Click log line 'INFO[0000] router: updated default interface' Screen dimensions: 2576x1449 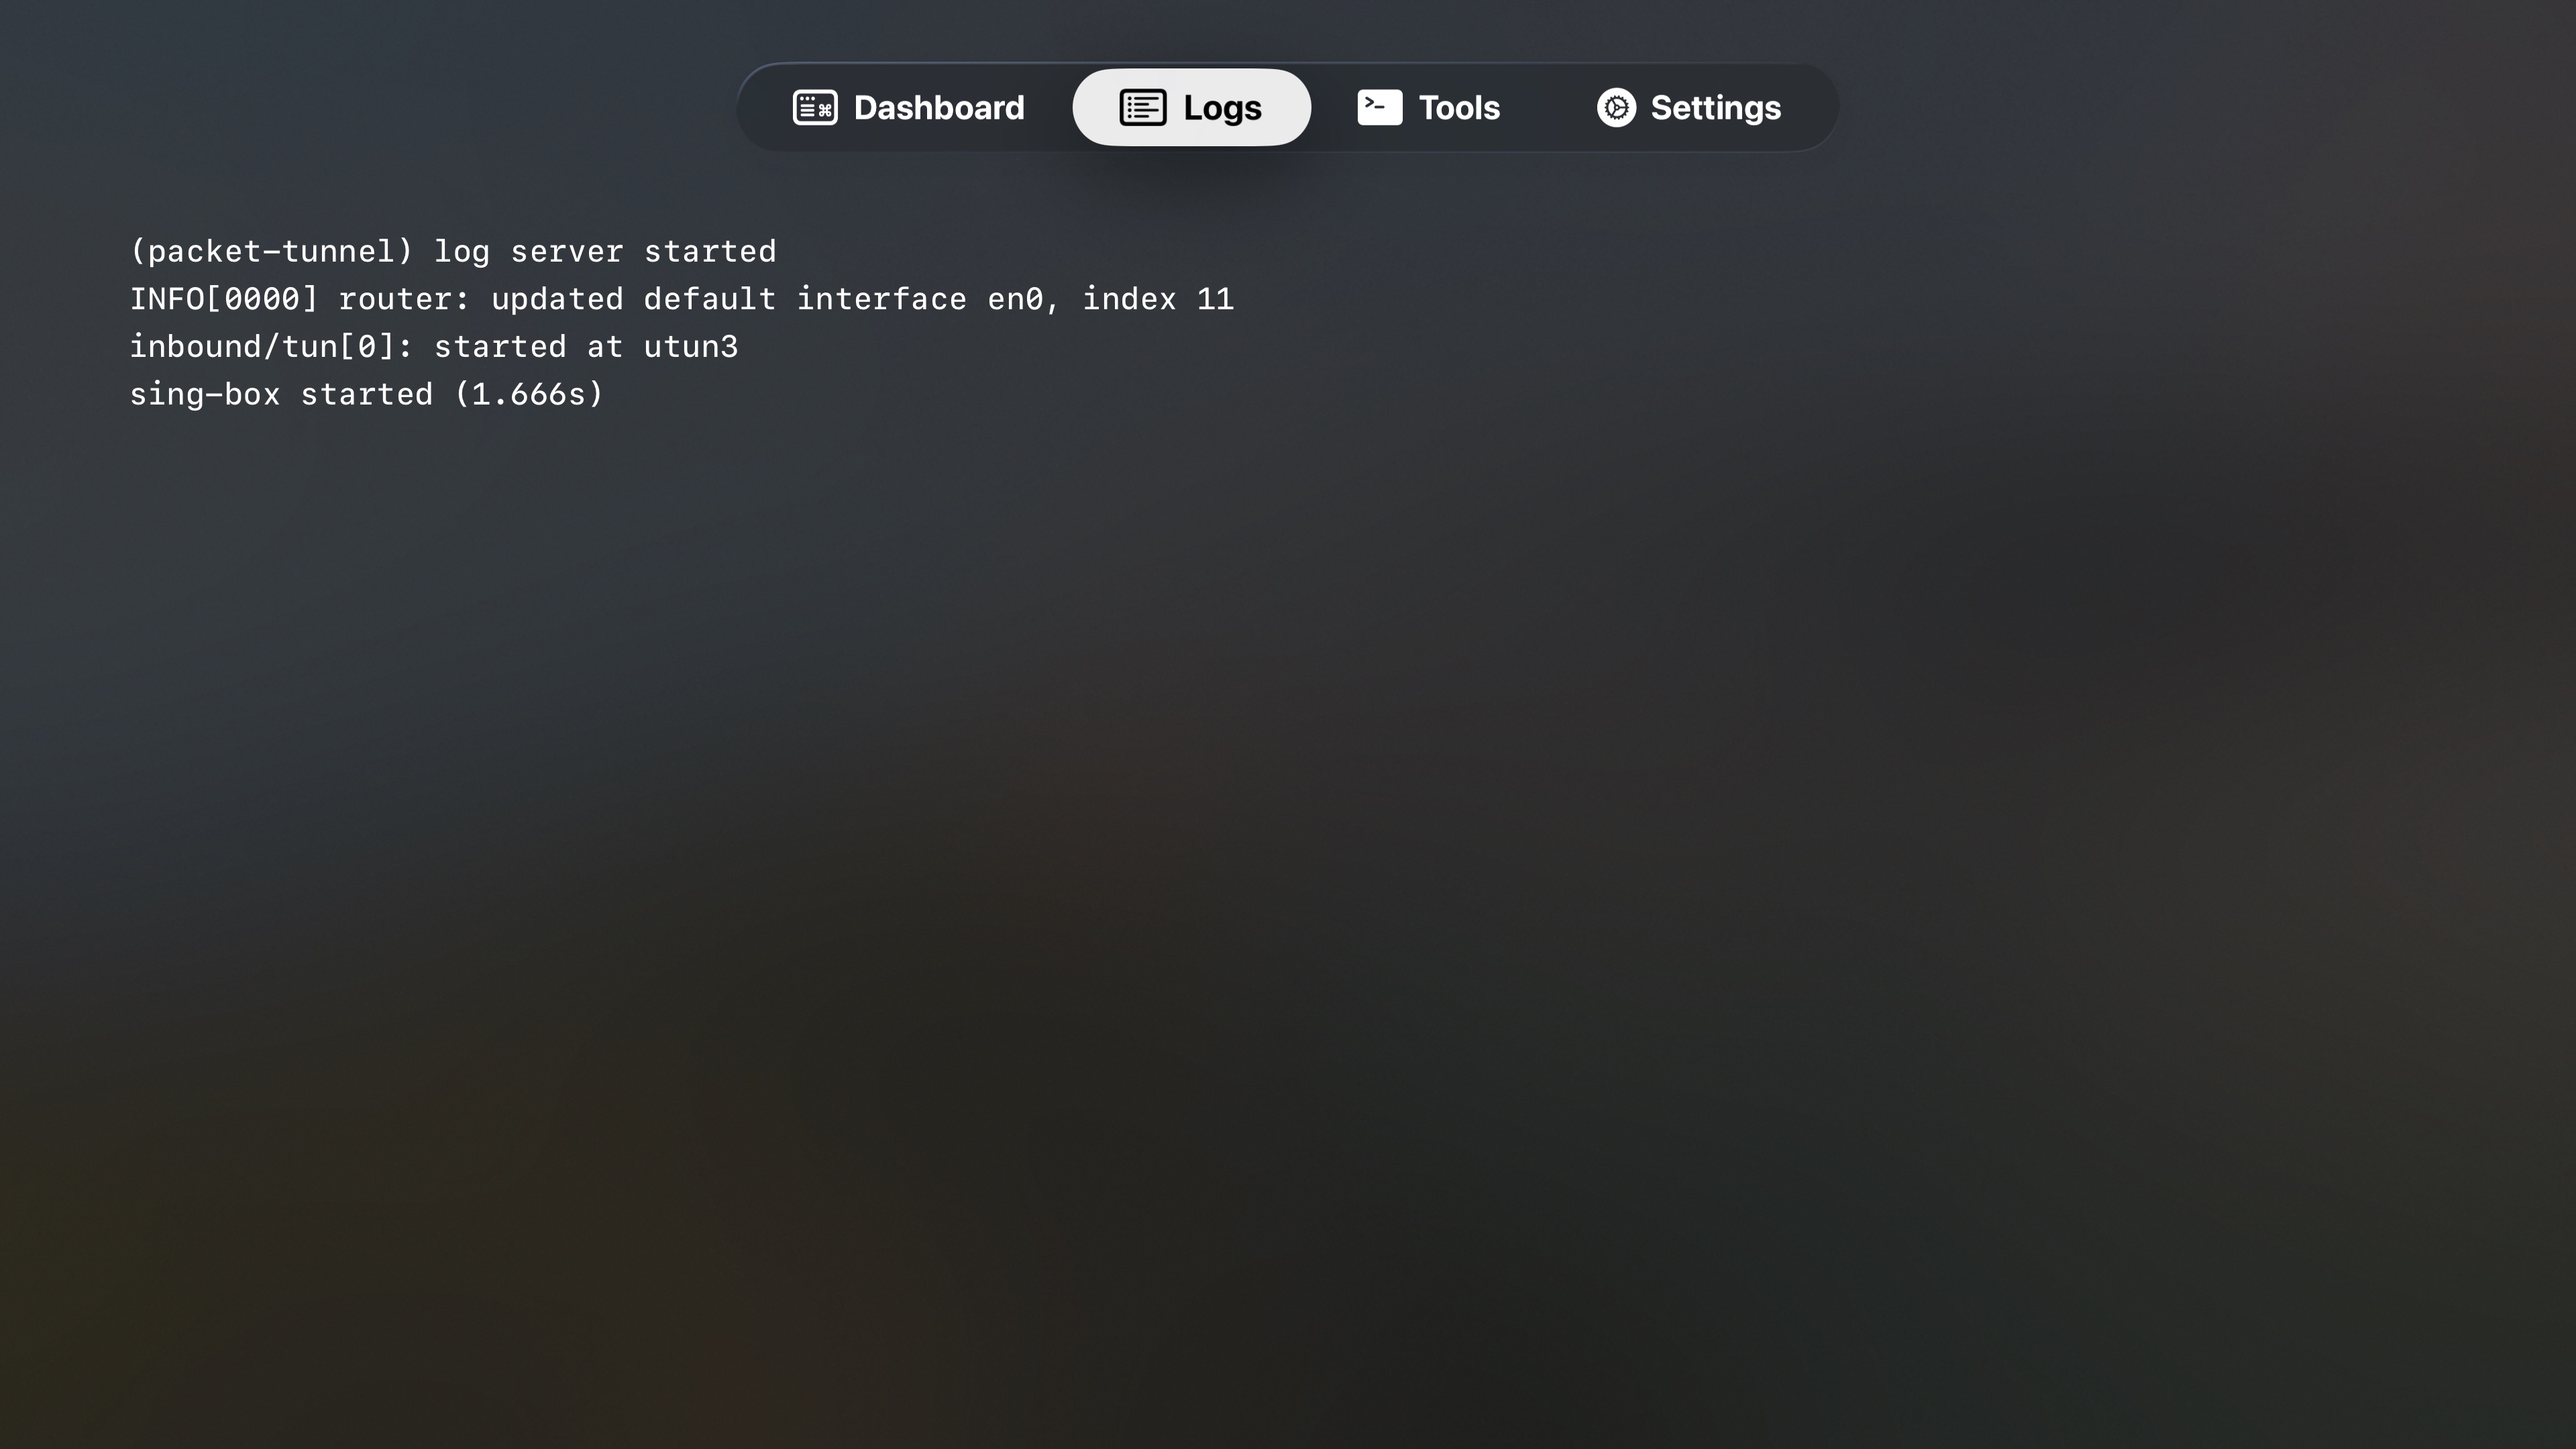click(x=682, y=299)
